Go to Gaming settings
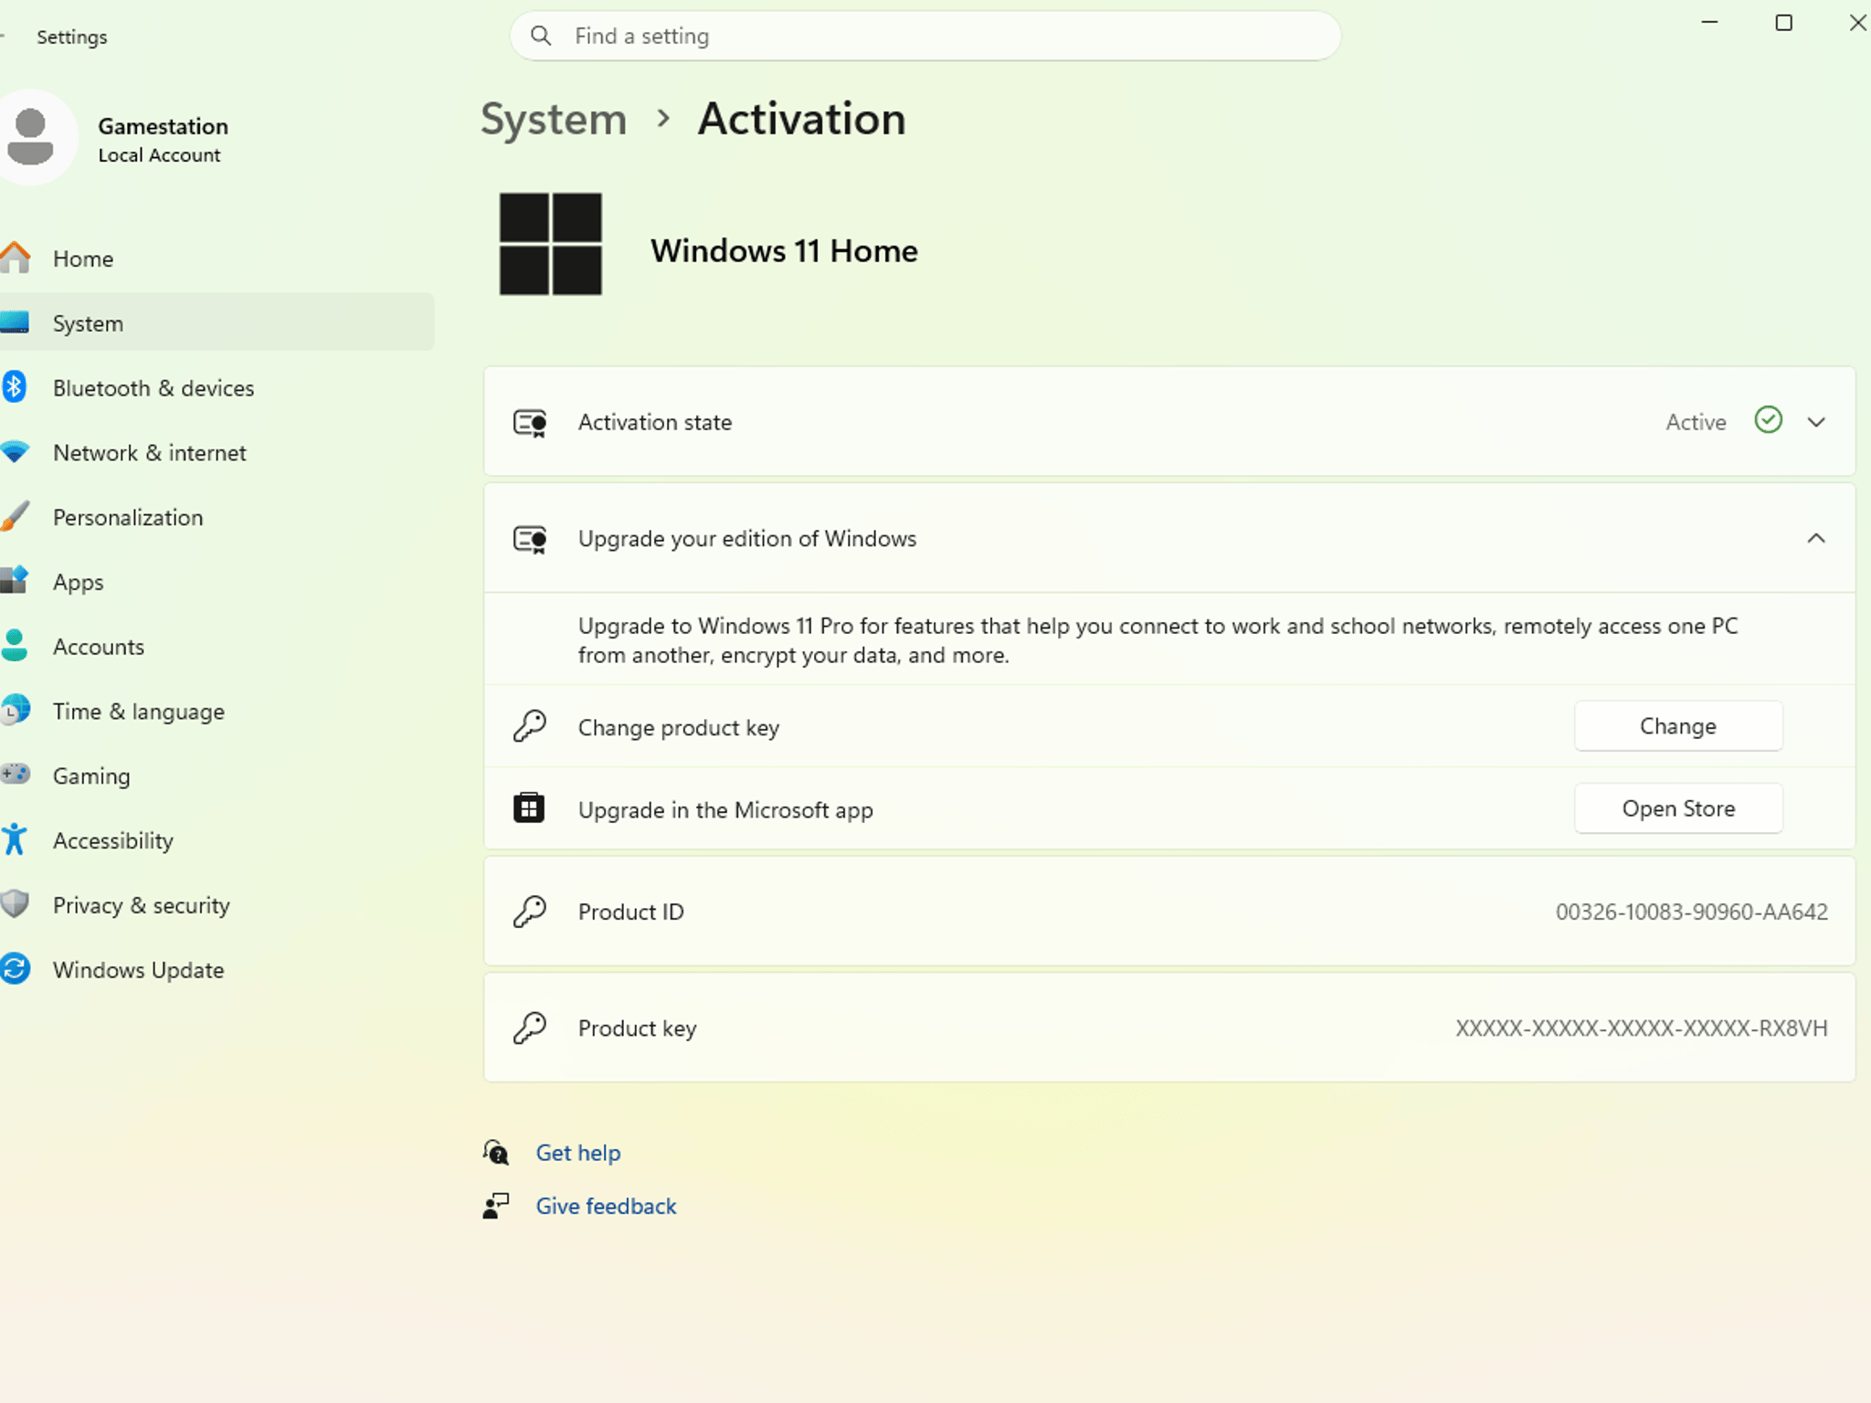 (x=217, y=775)
